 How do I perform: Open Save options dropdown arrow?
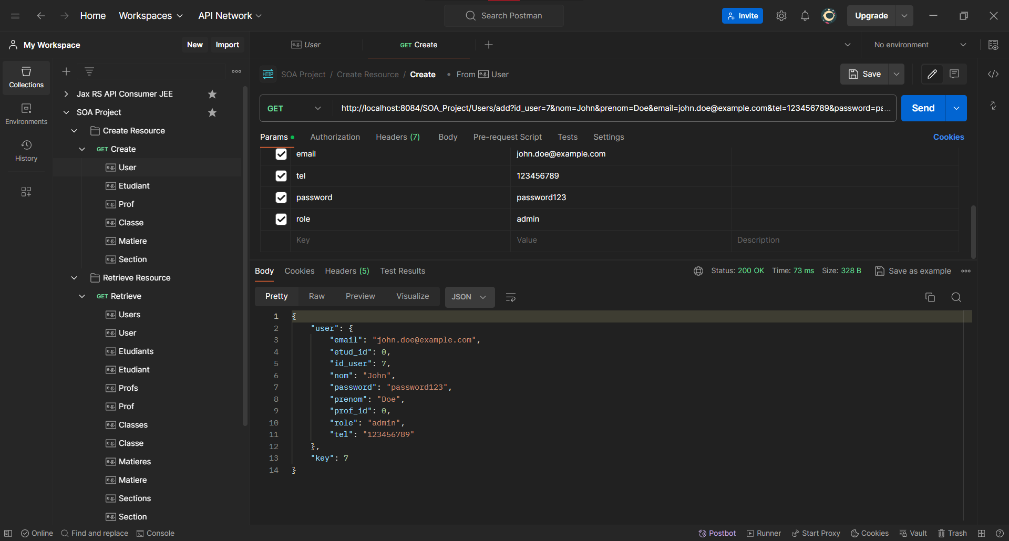[897, 74]
